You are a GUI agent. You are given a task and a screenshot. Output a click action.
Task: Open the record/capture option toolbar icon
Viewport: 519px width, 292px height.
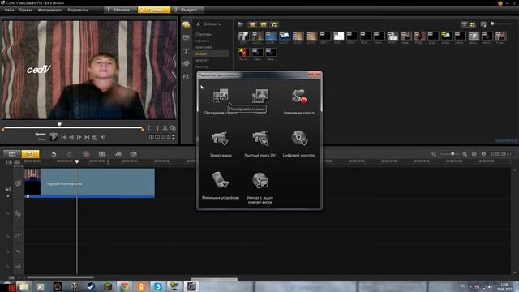click(86, 154)
